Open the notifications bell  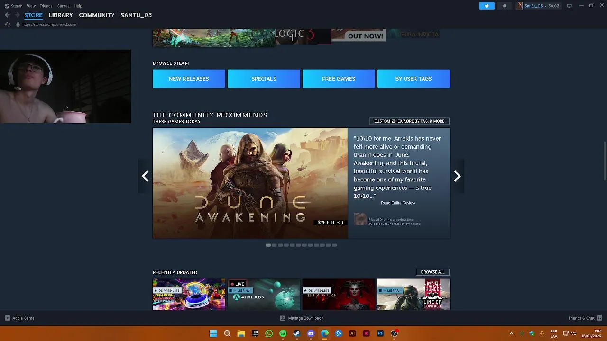505,6
